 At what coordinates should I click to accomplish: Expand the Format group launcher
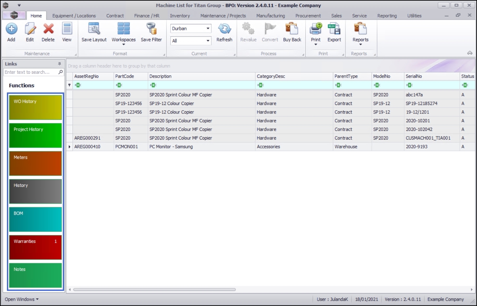pos(164,55)
